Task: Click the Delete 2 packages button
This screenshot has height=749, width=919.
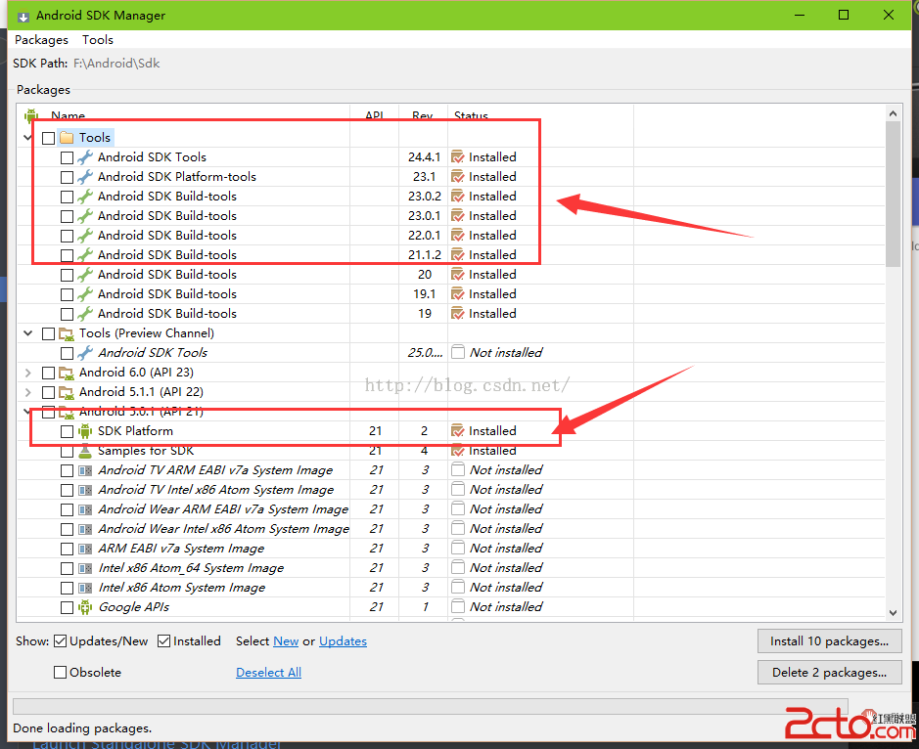Action: pyautogui.click(x=829, y=673)
